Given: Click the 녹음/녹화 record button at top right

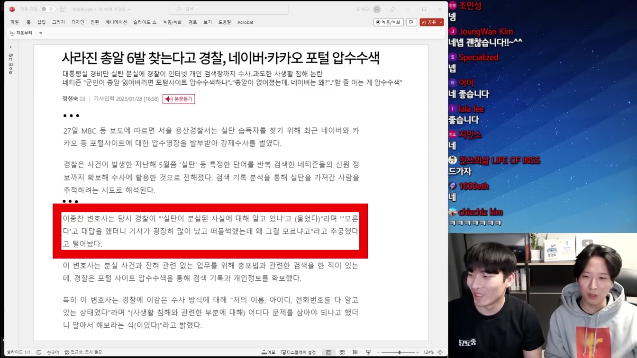Looking at the screenshot, I should [389, 22].
